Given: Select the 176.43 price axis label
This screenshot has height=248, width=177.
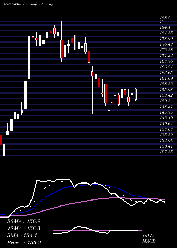Looking at the screenshot, I should point(166,44).
